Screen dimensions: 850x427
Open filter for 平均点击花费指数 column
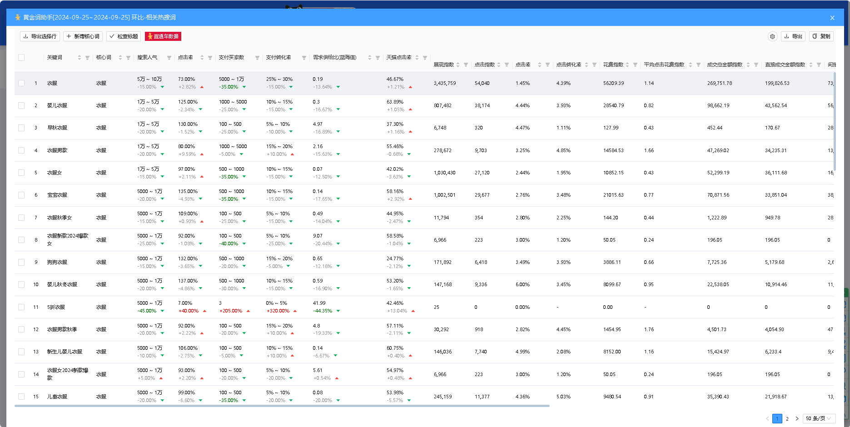click(x=698, y=65)
